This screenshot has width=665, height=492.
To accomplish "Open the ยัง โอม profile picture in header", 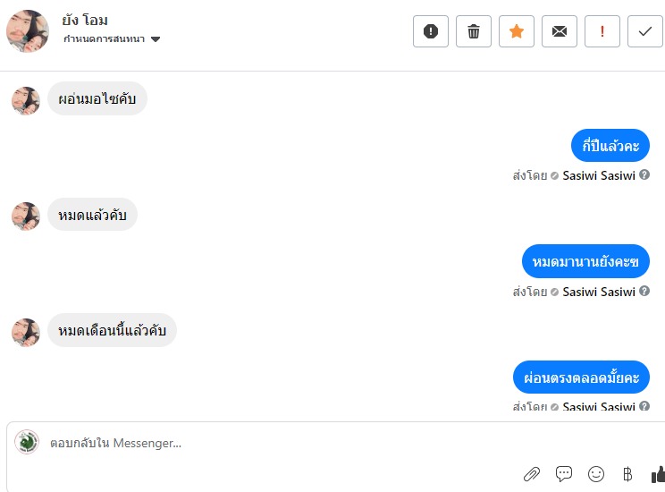I will pos(28,31).
